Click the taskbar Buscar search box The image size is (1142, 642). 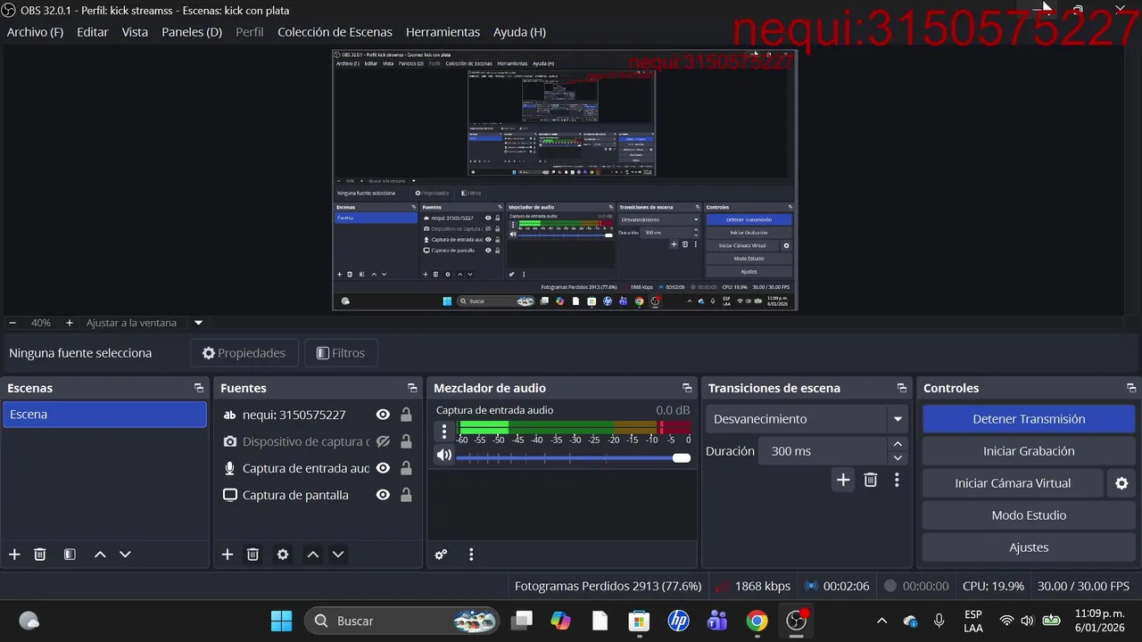tap(402, 621)
